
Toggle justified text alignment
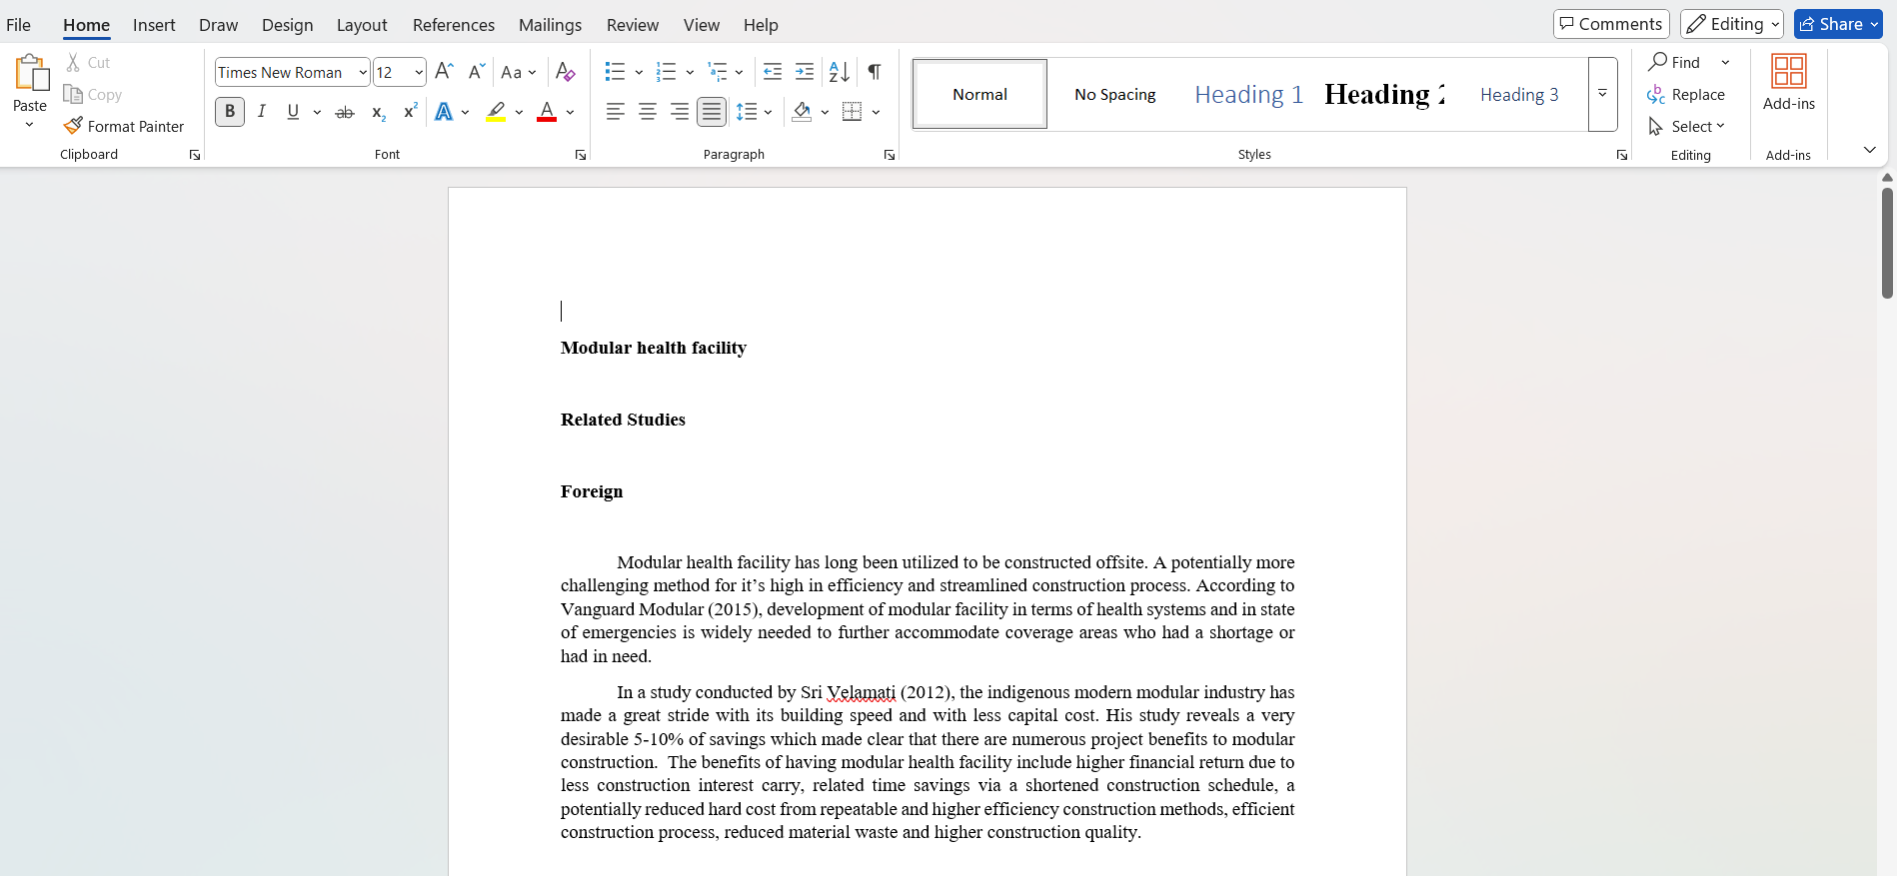(x=712, y=112)
